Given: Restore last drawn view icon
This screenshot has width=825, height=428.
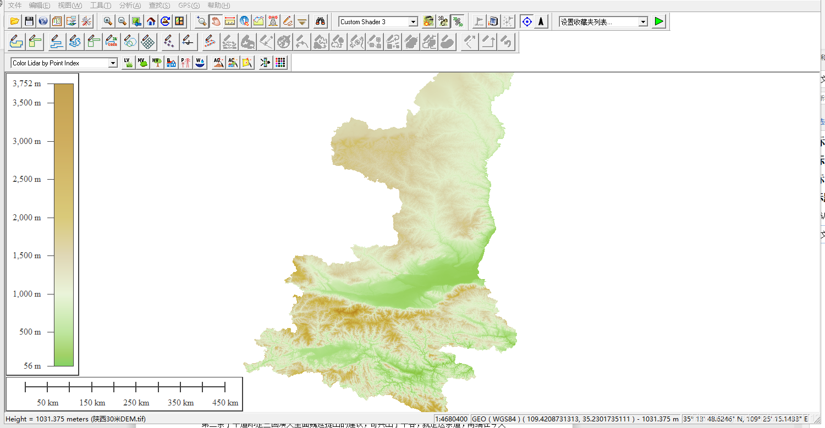Looking at the screenshot, I should coord(136,21).
